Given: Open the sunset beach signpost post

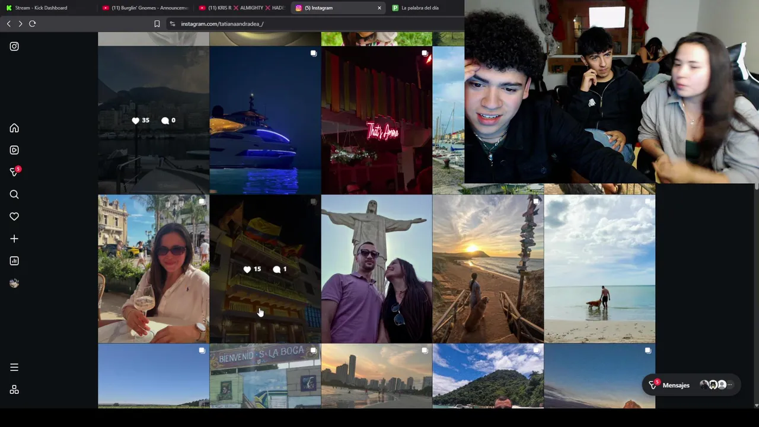Looking at the screenshot, I should (x=488, y=269).
